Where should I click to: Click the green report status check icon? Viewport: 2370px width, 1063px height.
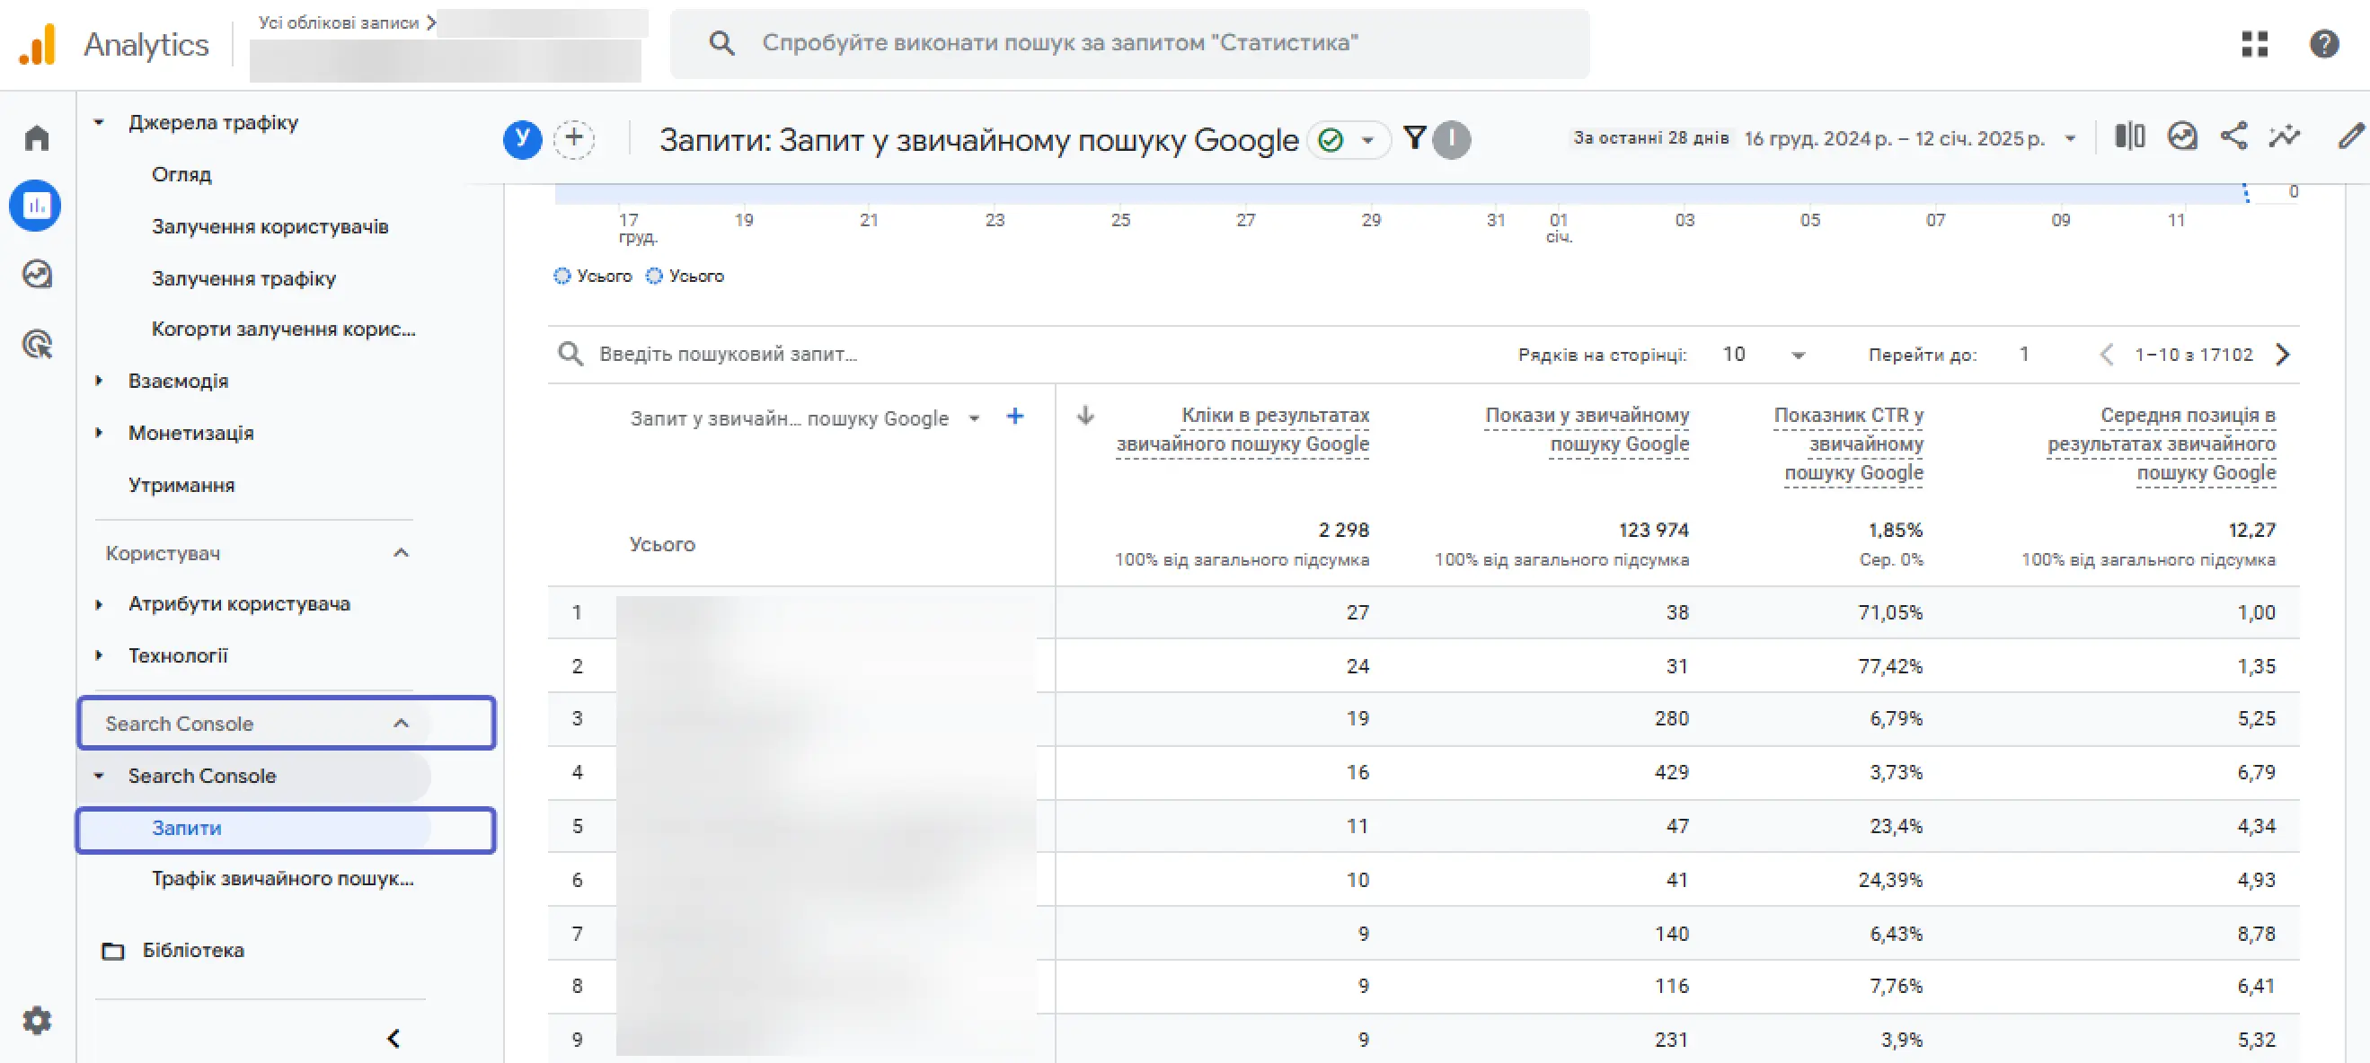(1331, 140)
